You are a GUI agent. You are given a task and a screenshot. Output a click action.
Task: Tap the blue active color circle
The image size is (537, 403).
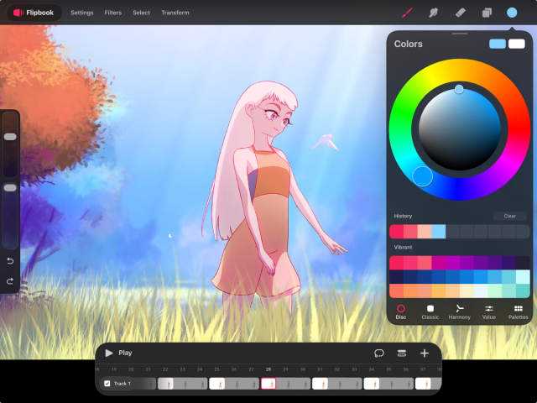pyautogui.click(x=512, y=13)
